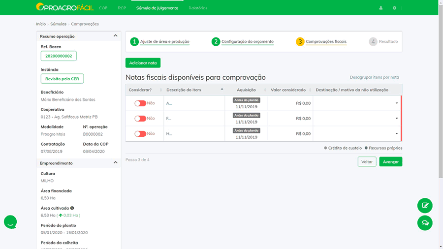
Task: Toggle Considerar switch for item F...
Action: (140, 119)
